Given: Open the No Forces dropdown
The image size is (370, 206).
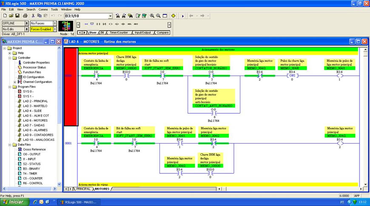Looking at the screenshot, I should pos(55,23).
